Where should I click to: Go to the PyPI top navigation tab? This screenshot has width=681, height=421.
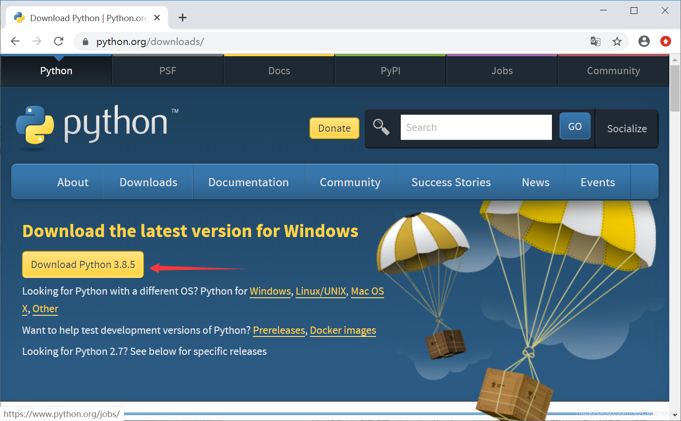[x=390, y=71]
